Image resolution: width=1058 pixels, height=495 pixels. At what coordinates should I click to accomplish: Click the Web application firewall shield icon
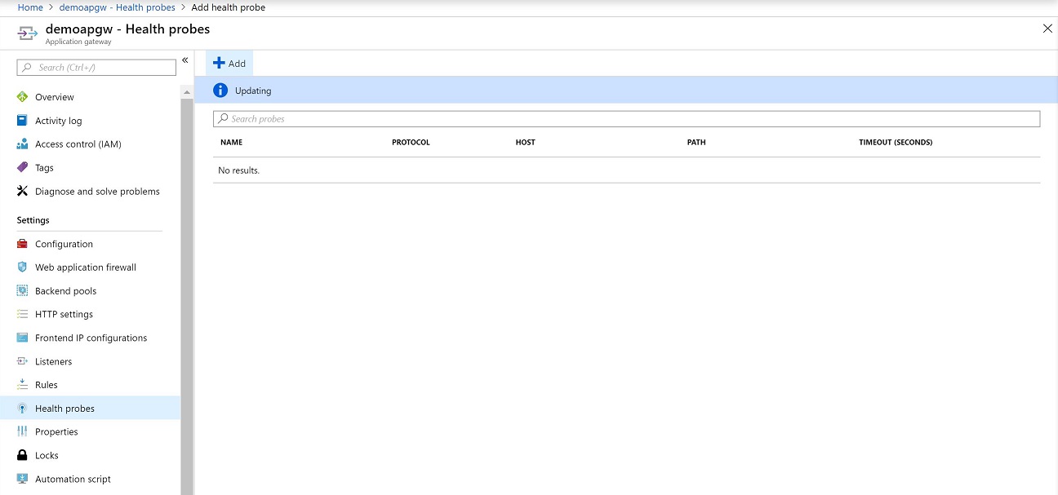[x=22, y=267]
